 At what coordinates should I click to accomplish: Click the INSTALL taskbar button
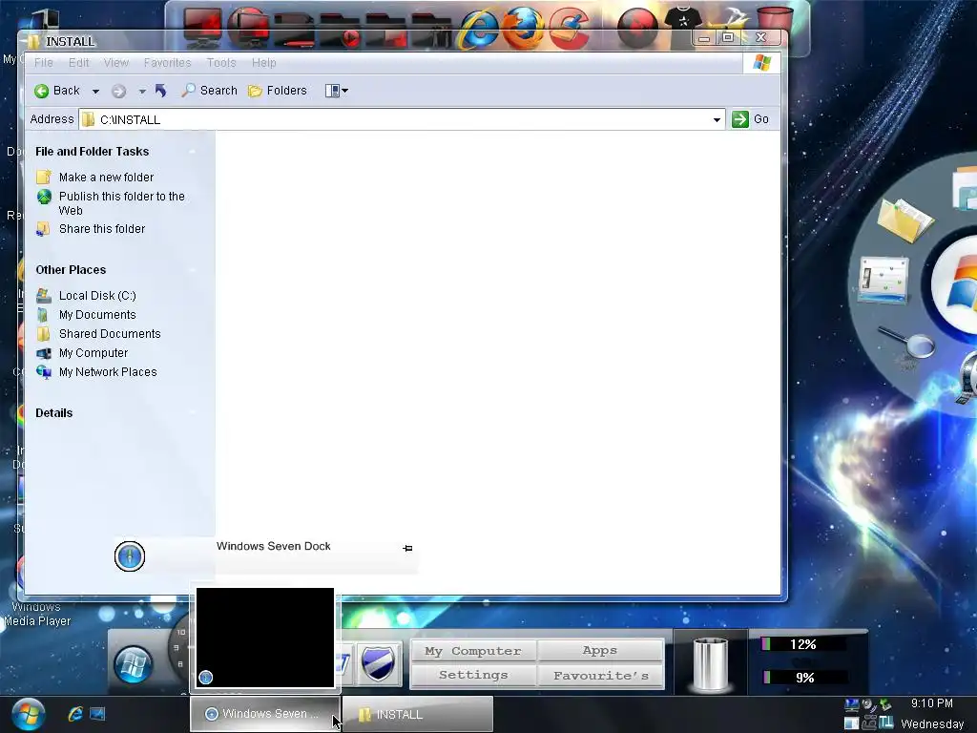(418, 714)
